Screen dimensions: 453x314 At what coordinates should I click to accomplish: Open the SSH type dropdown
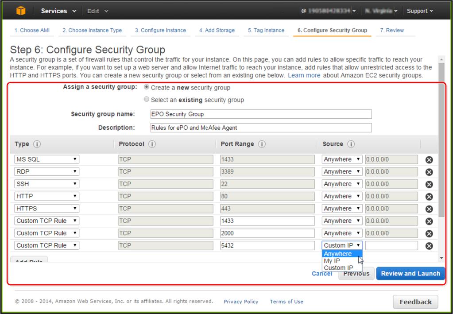(x=47, y=184)
